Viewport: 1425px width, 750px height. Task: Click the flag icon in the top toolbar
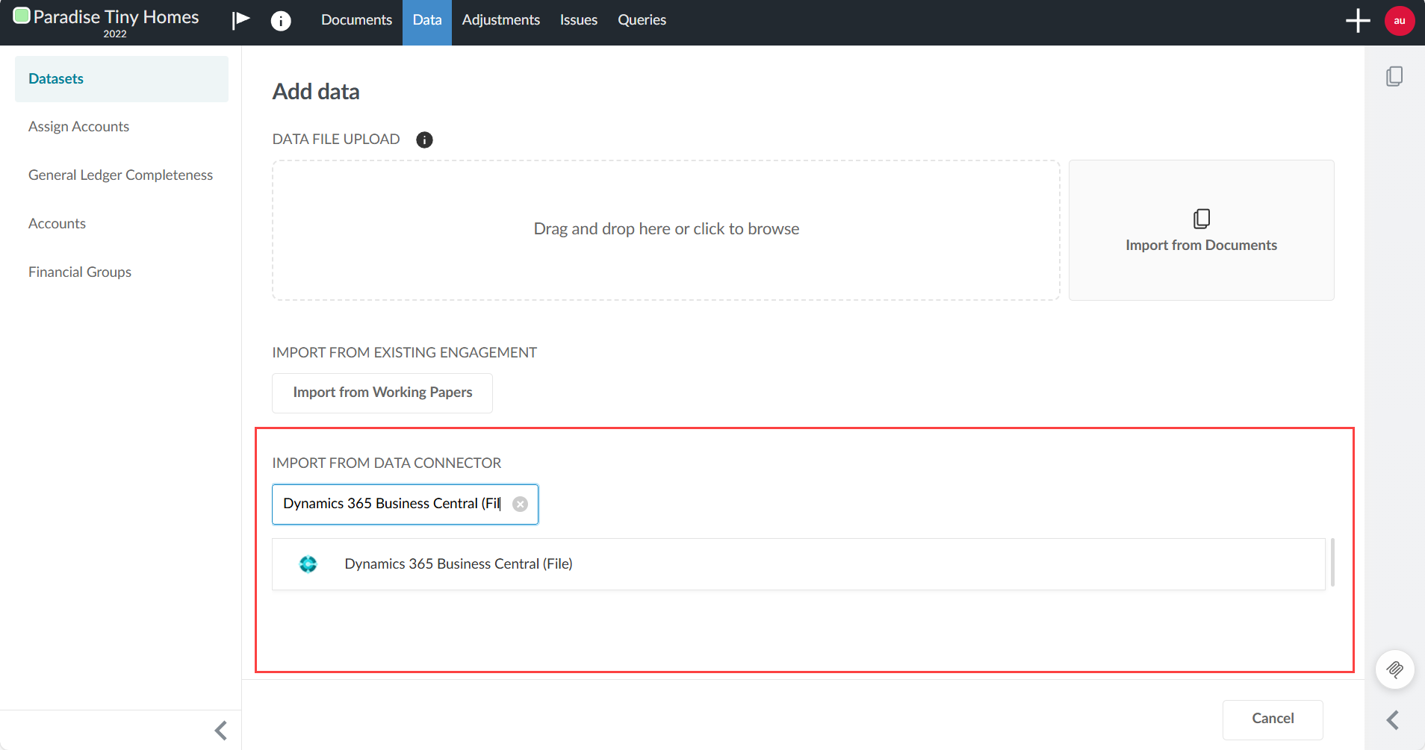pos(240,19)
